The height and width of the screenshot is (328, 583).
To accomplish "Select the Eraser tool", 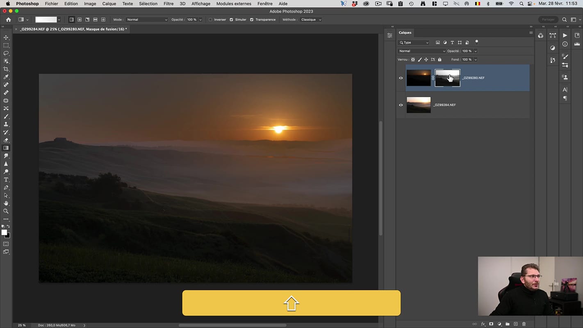I will tap(6, 140).
